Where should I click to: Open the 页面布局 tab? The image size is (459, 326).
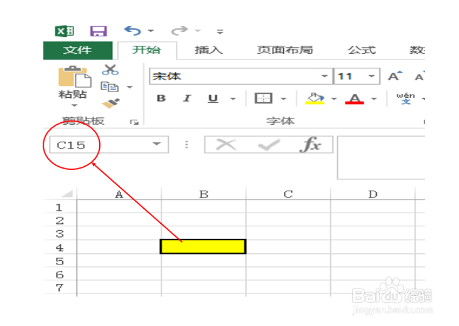click(x=285, y=50)
